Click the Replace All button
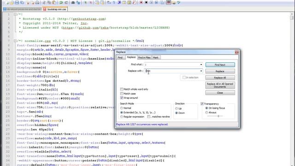This screenshot has width=295, height=166. click(x=220, y=78)
